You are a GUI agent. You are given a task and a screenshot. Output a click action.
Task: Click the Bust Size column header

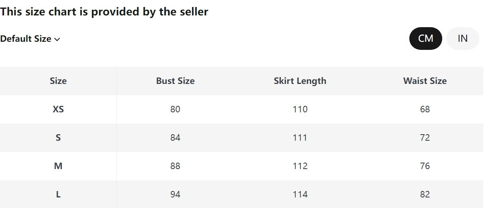(x=175, y=81)
